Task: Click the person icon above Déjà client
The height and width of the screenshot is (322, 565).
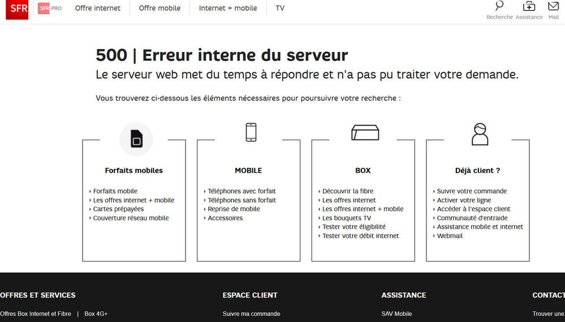Action: click(x=480, y=134)
